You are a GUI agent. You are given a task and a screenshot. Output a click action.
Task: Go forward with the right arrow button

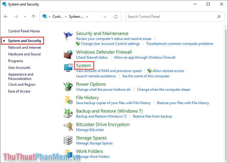pyautogui.click(x=16, y=17)
